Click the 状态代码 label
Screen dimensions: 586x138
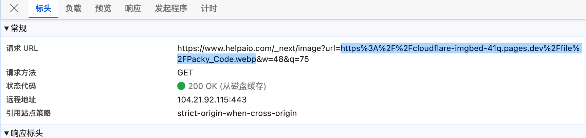21,86
